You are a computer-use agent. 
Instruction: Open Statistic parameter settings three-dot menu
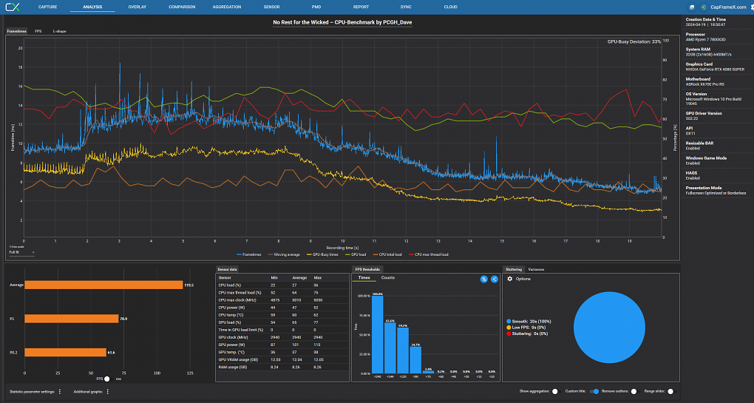60,391
